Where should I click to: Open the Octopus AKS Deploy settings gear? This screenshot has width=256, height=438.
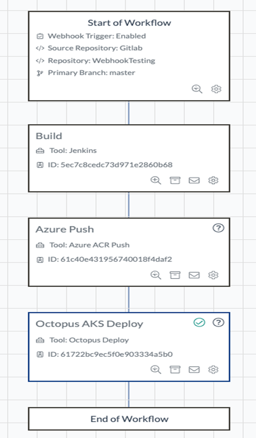pyautogui.click(x=213, y=370)
